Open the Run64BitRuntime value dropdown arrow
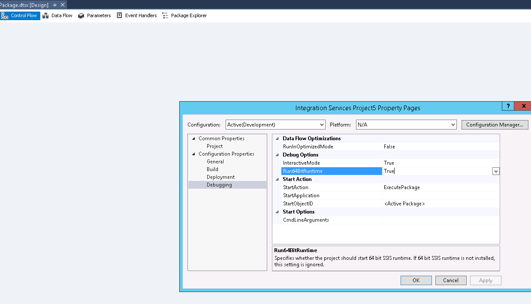531x304 pixels. (x=496, y=171)
